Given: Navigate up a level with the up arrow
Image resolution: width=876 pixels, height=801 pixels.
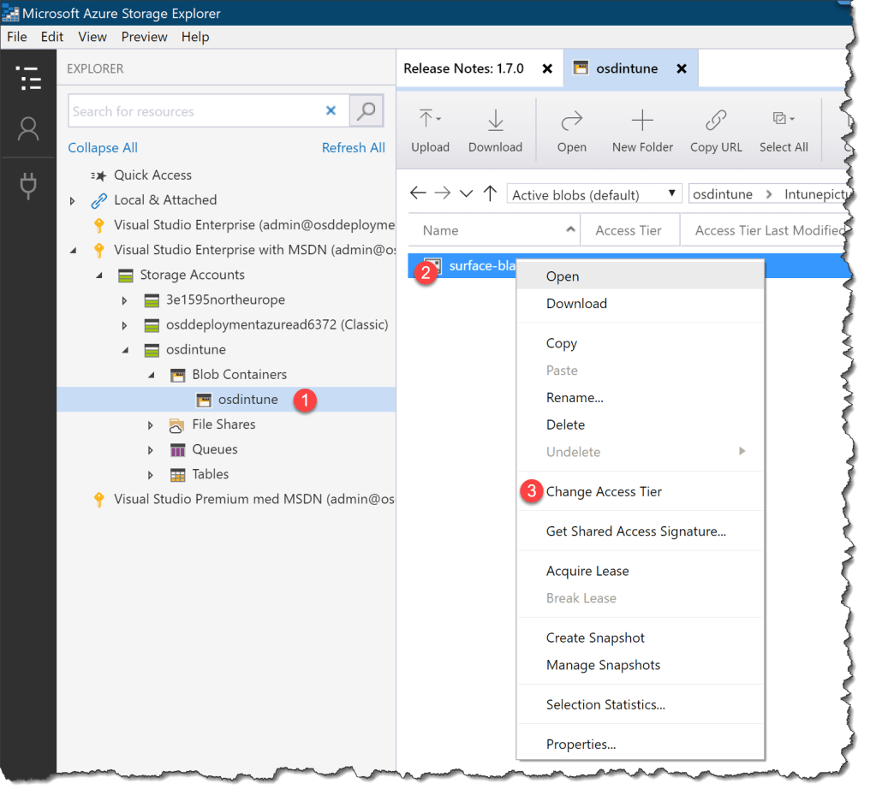Looking at the screenshot, I should tap(490, 193).
